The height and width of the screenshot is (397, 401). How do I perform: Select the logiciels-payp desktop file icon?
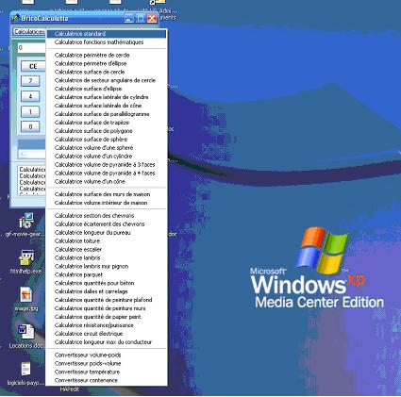pyautogui.click(x=25, y=369)
